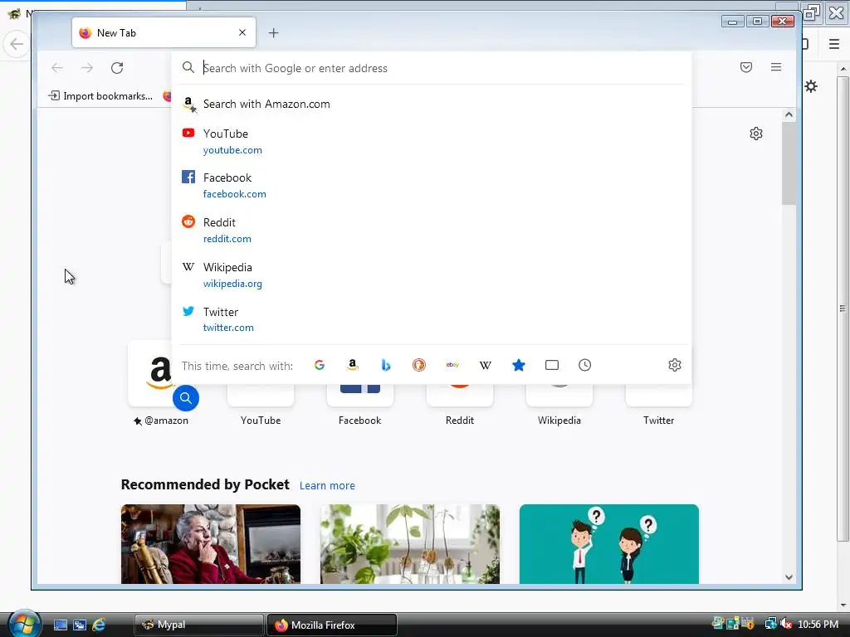Click the Mypal window gear icon
This screenshot has height=637, width=850.
pyautogui.click(x=811, y=86)
